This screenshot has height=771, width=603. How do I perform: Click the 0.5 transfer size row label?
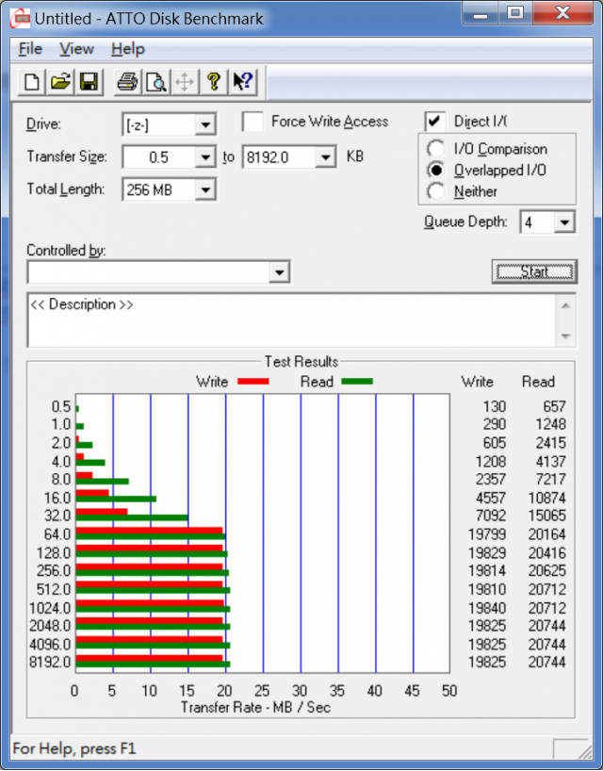tap(61, 406)
